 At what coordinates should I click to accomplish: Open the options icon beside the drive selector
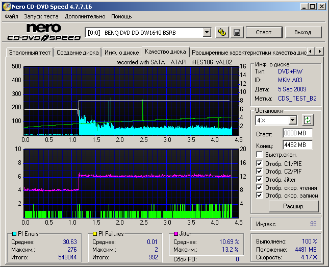click(222, 32)
